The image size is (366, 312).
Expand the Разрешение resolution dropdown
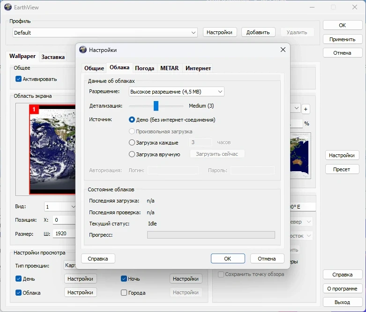177,92
